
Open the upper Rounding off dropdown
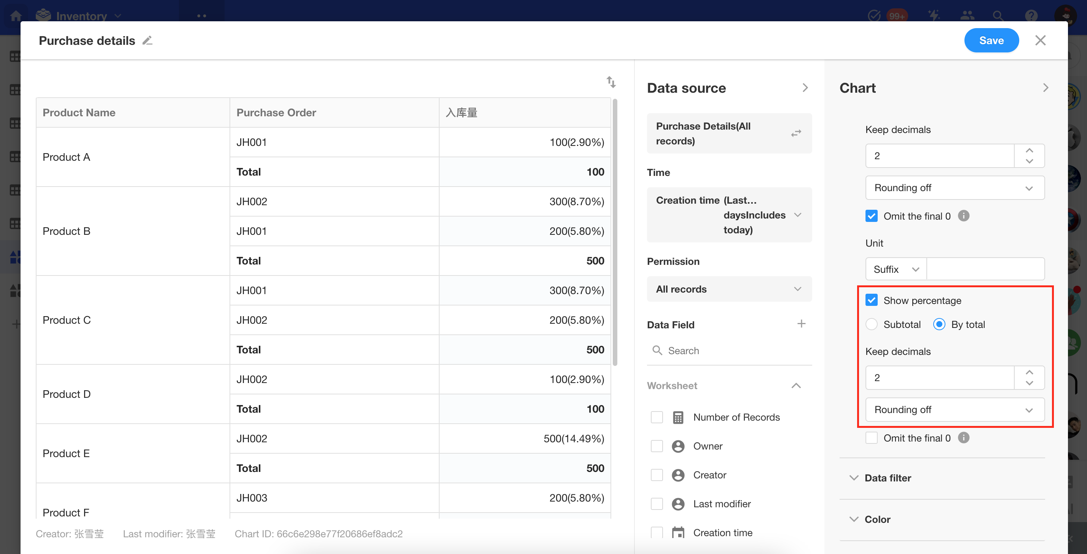coord(955,188)
